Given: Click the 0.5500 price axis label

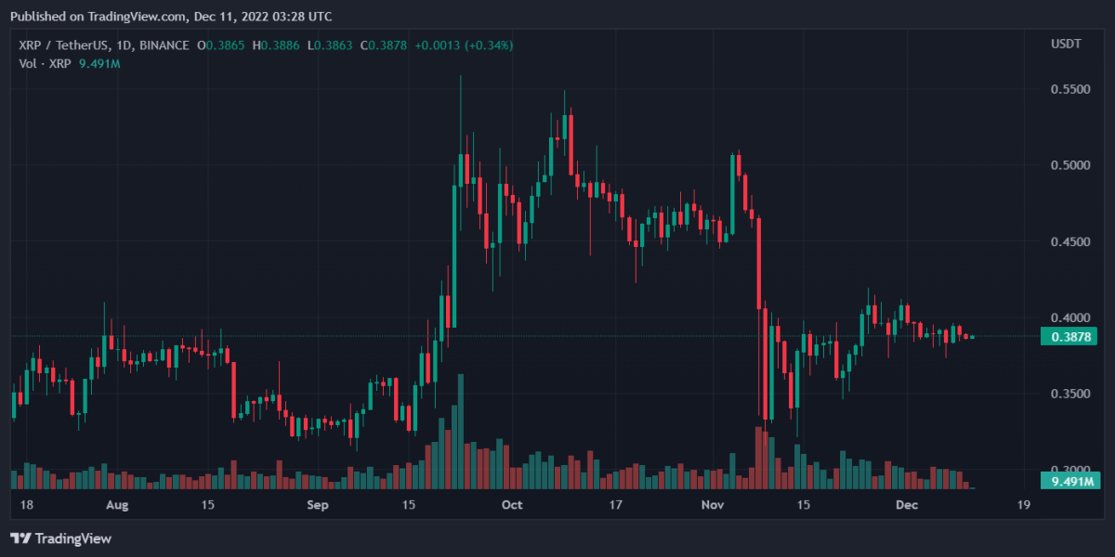Looking at the screenshot, I should click(1069, 90).
